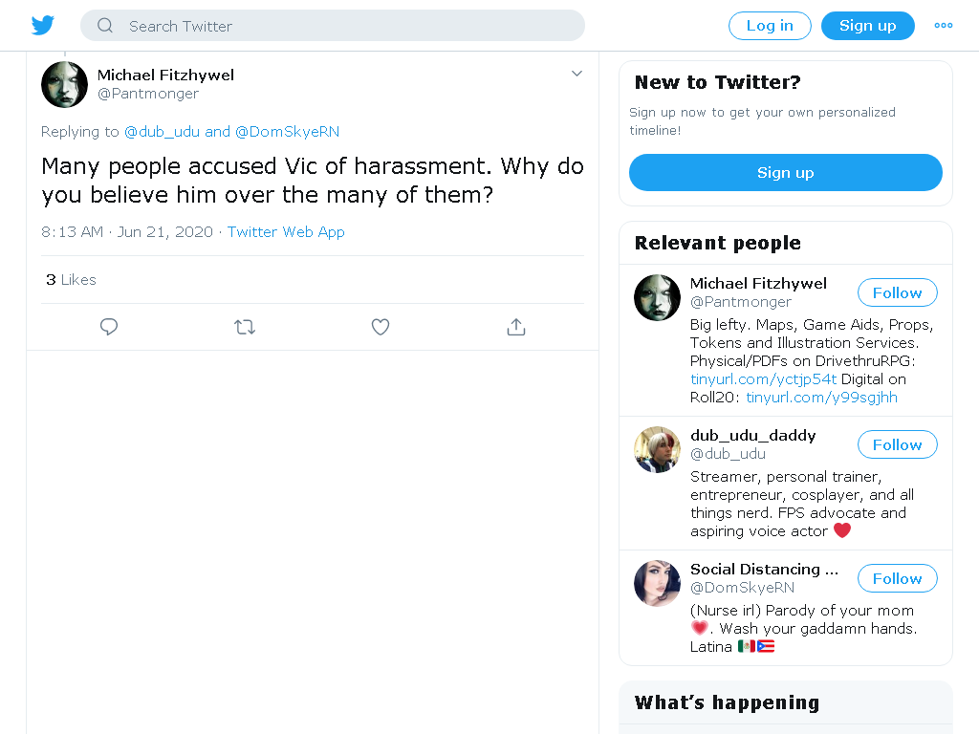The width and height of the screenshot is (979, 734).
Task: Open the @dub_udu mention link
Action: click(x=162, y=132)
